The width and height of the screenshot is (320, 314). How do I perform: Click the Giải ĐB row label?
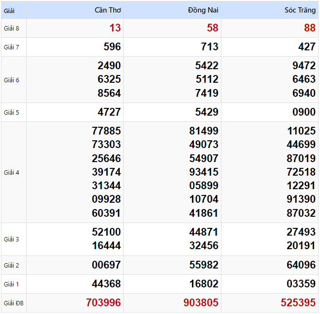point(13,303)
